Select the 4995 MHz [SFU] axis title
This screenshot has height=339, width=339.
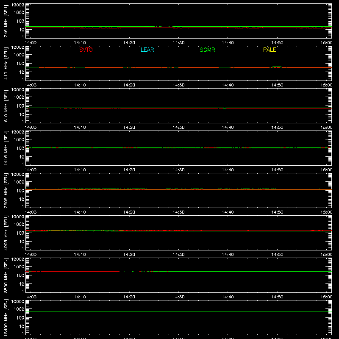(x=6, y=233)
